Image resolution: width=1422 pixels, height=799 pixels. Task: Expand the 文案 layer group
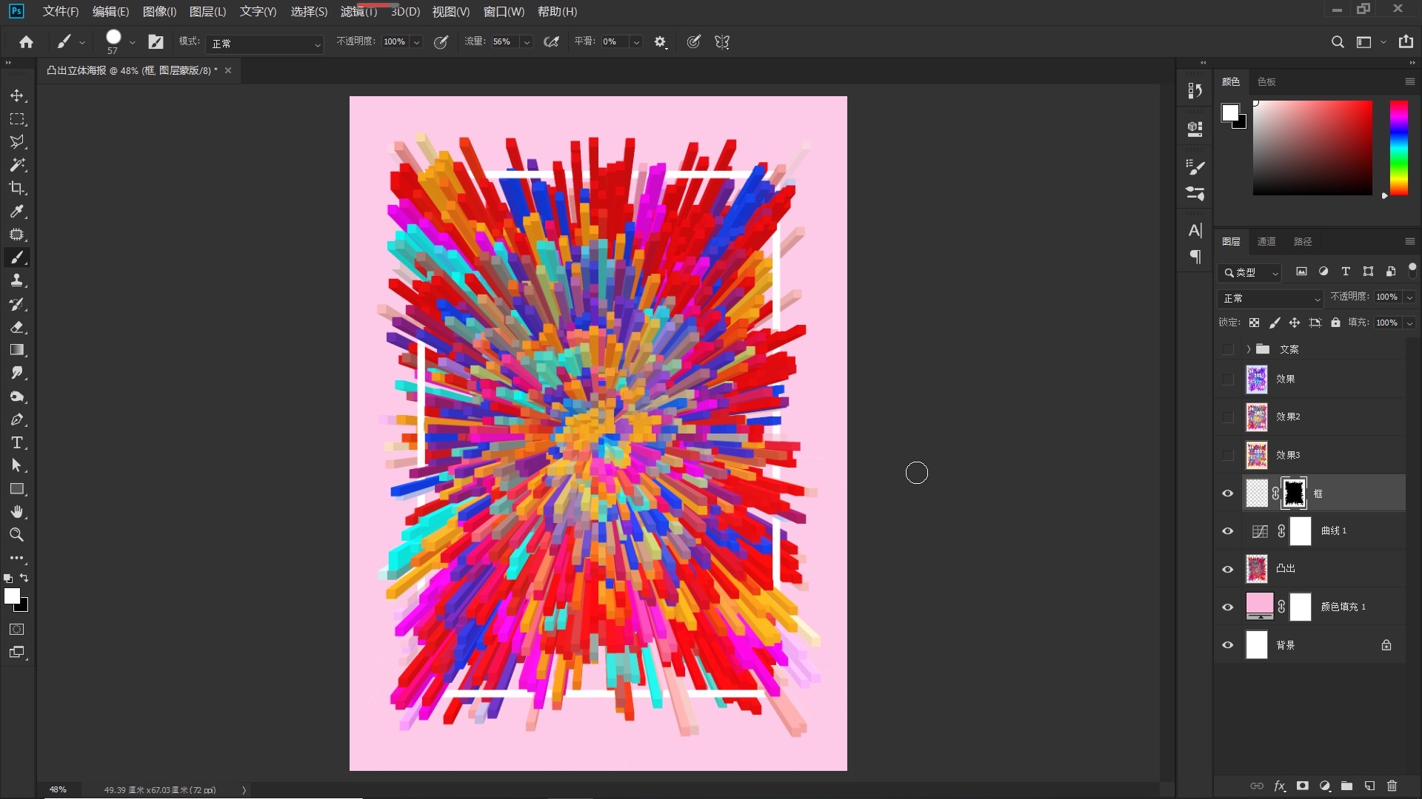[x=1248, y=349]
